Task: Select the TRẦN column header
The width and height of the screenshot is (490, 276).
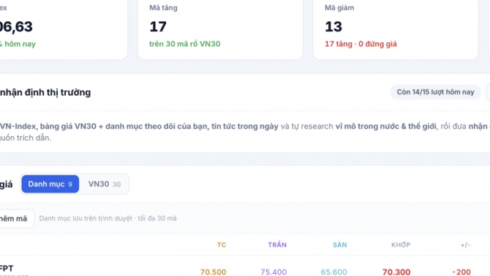Action: pos(277,245)
